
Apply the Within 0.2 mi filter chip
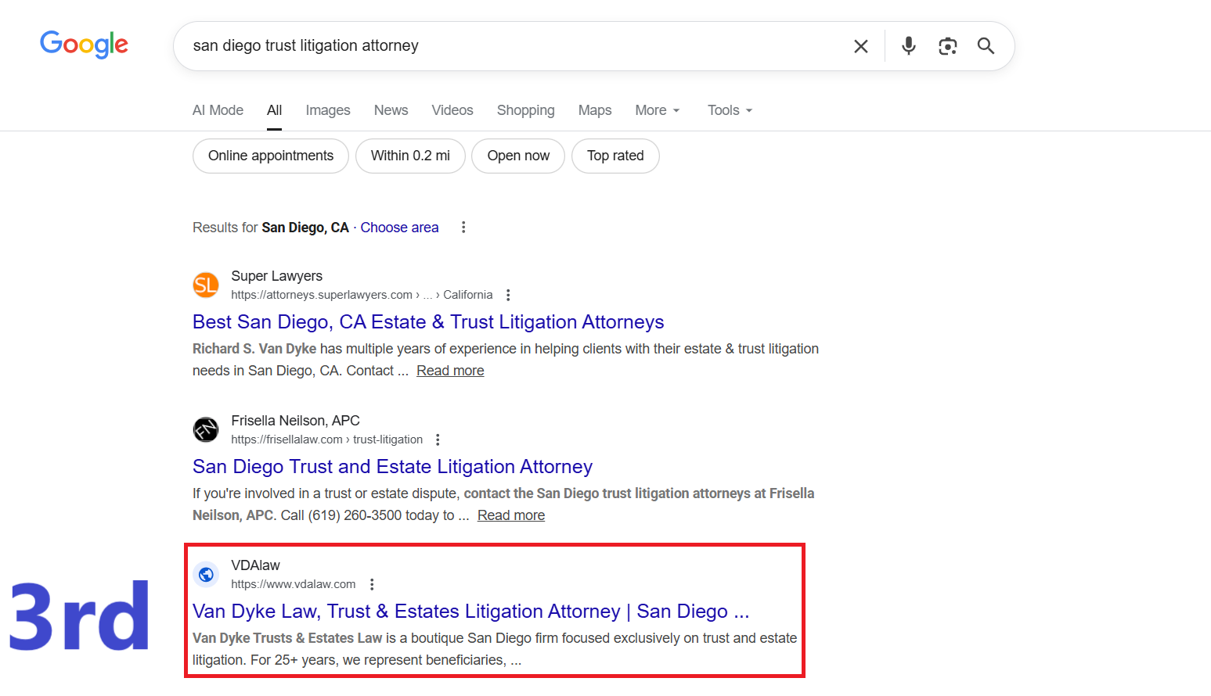(410, 156)
